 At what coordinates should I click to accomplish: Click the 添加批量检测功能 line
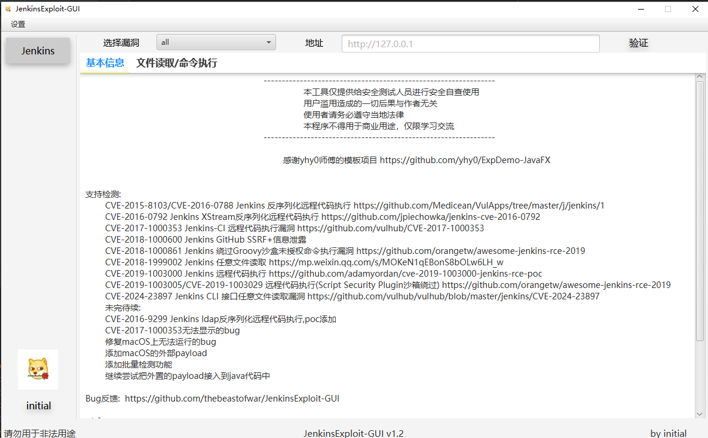138,365
